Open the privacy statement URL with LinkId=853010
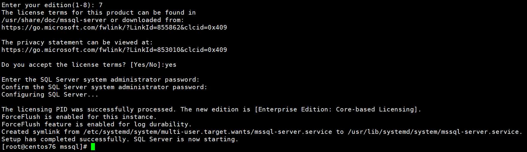 (x=114, y=50)
